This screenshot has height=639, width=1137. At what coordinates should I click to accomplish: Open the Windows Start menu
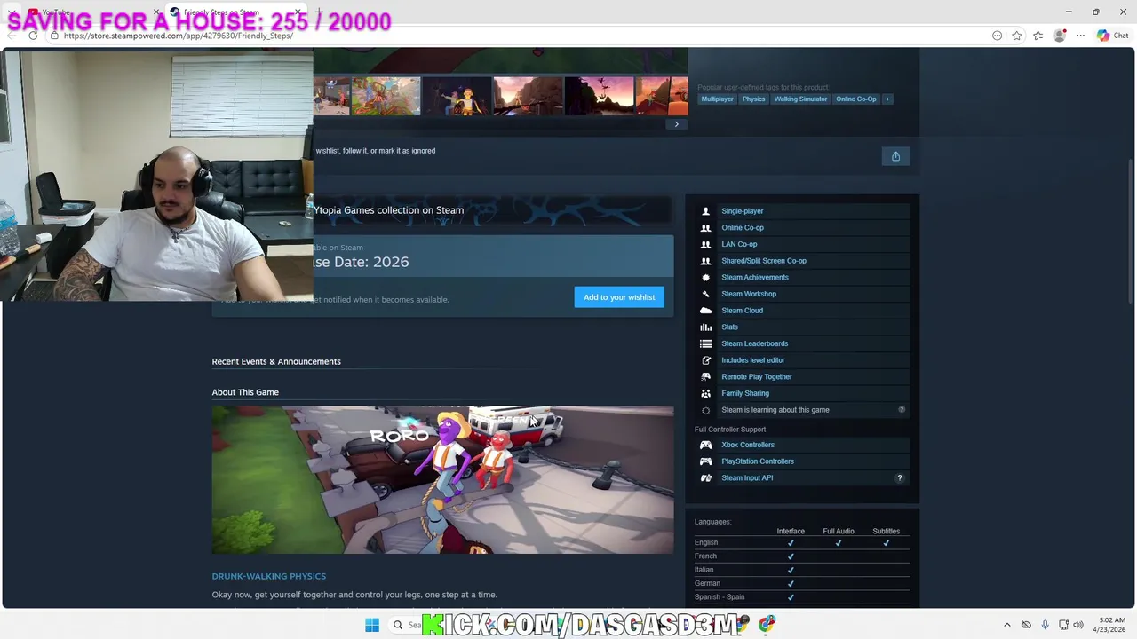372,625
